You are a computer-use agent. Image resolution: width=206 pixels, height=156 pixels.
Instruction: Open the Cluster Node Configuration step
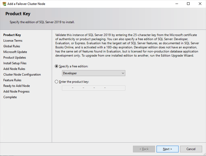pos(22,75)
